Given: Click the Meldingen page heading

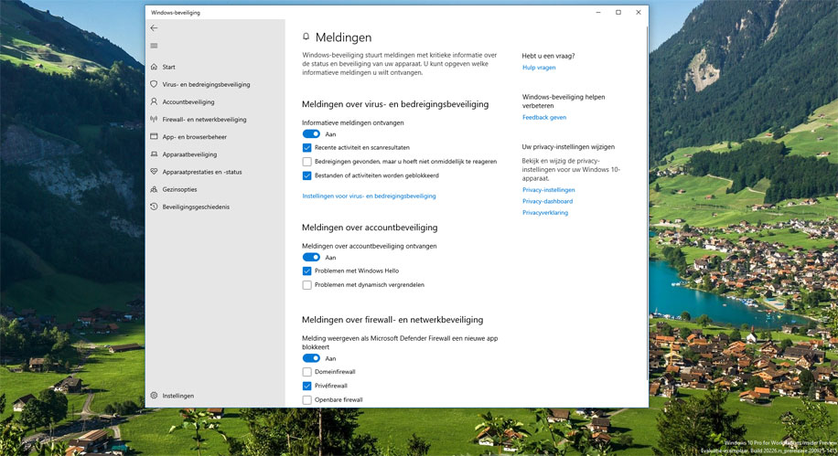Looking at the screenshot, I should point(343,37).
